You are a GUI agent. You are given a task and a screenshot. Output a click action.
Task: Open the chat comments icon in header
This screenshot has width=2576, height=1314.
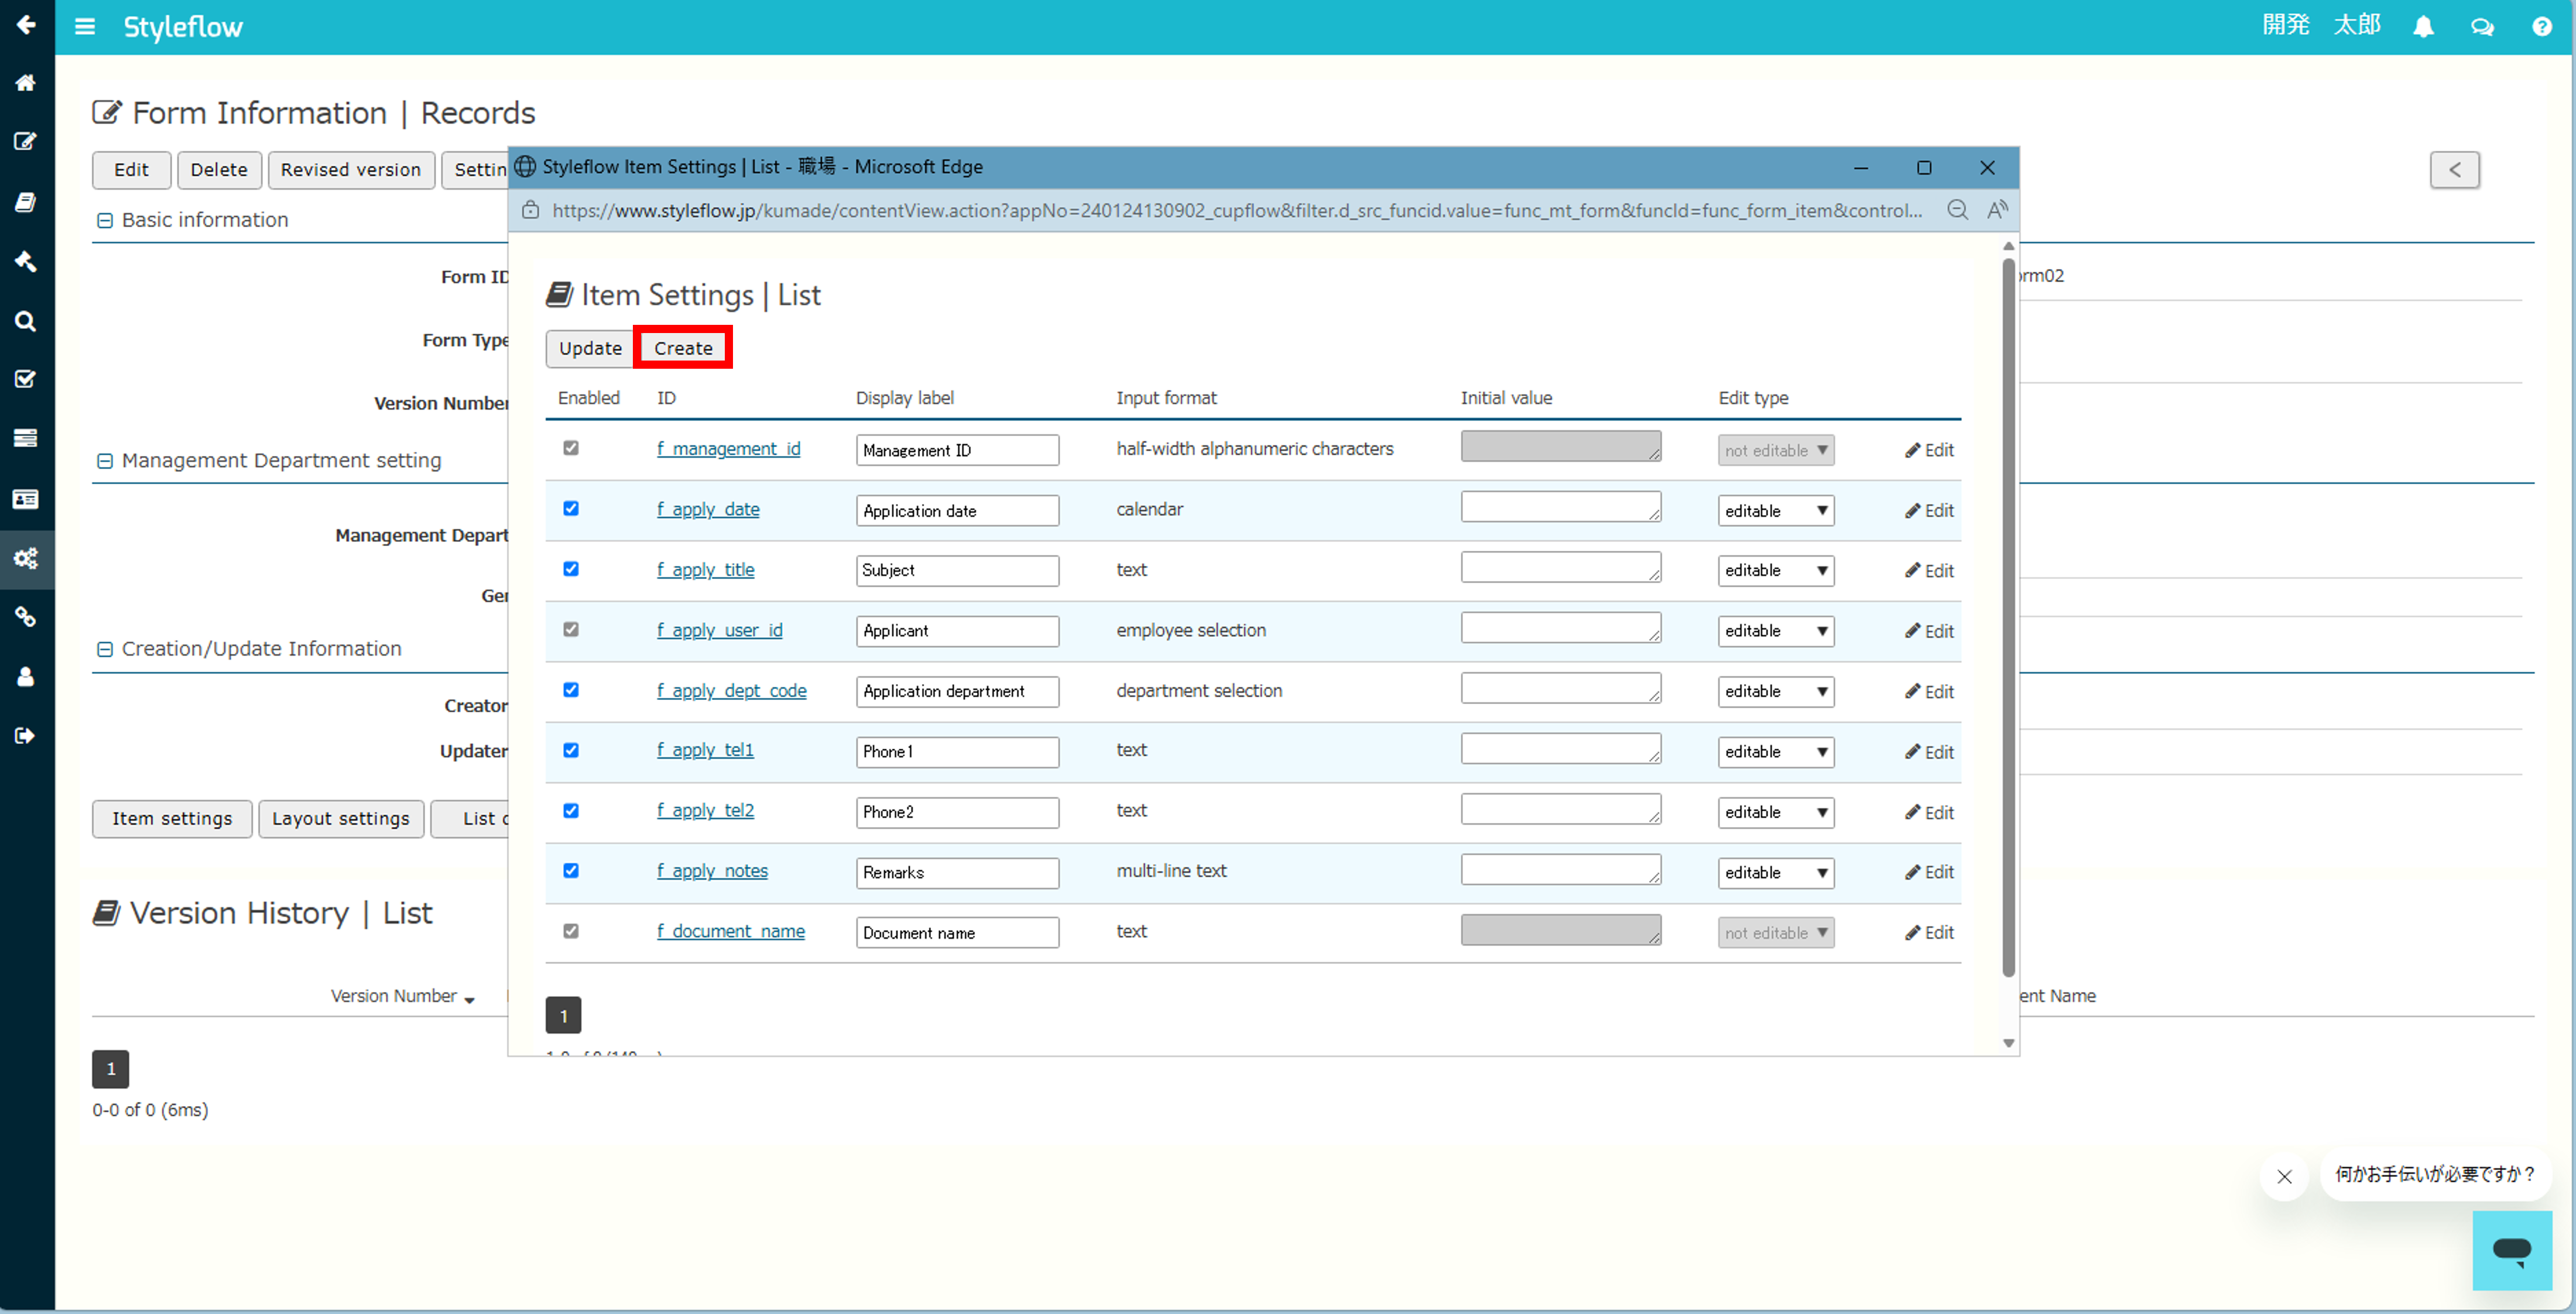pyautogui.click(x=2482, y=27)
